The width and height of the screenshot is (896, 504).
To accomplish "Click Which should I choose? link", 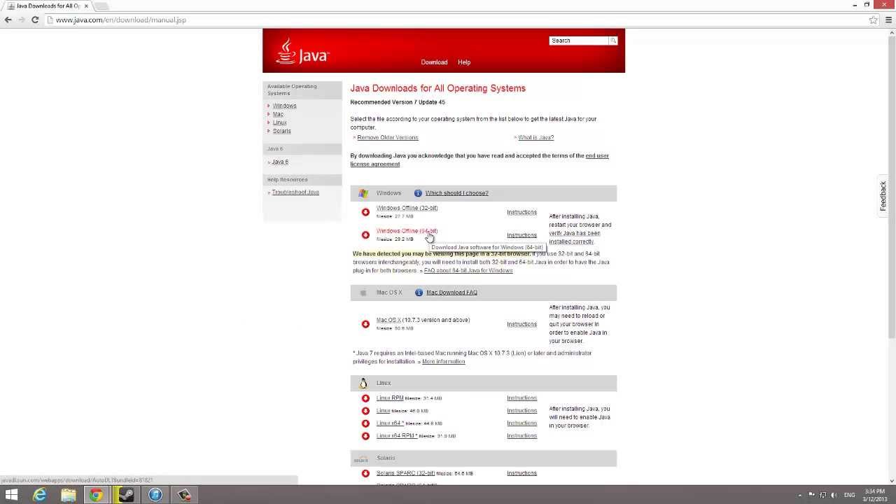I will pyautogui.click(x=457, y=193).
